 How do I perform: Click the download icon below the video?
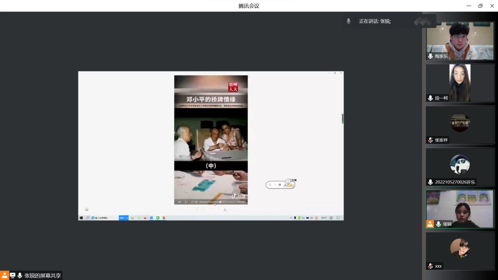[225, 210]
